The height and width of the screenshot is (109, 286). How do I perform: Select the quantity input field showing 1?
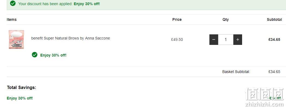tap(226, 40)
